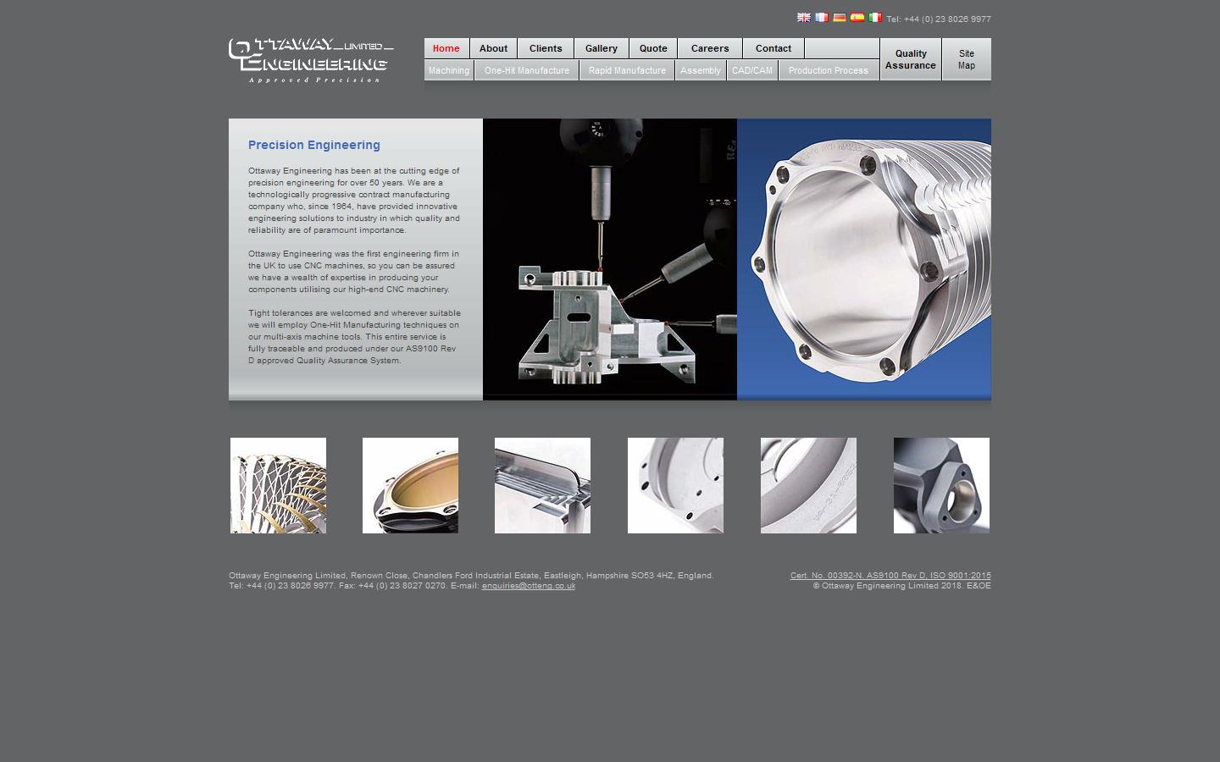
Task: Select the Italian flag icon
Action: 875,17
